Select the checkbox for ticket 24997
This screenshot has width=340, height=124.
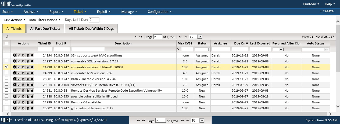pyautogui.click(x=6, y=61)
